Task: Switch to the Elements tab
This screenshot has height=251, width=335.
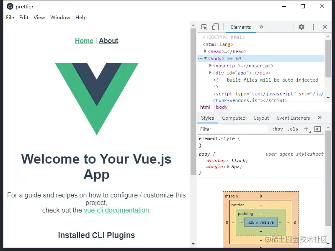Action: point(241,27)
